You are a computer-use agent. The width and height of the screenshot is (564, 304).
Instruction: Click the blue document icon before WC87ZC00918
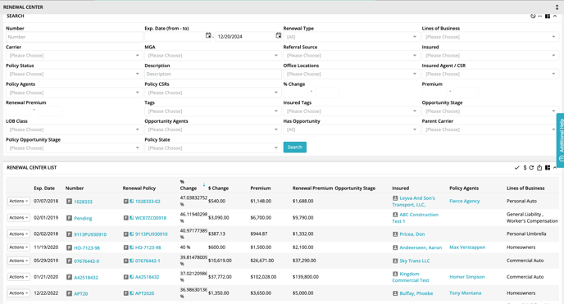132,218
